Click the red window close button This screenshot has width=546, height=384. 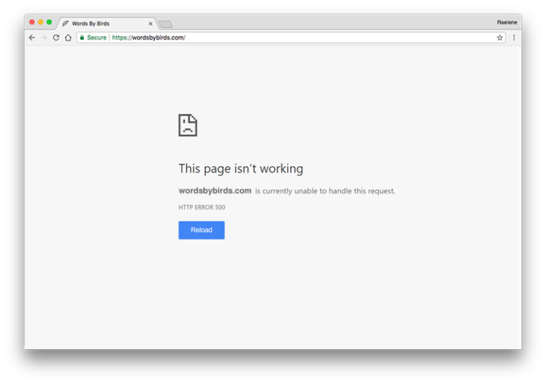(32, 22)
